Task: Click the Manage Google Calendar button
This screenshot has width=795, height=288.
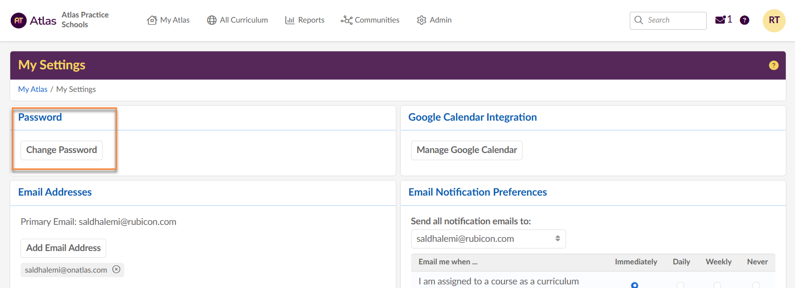Action: click(x=467, y=150)
